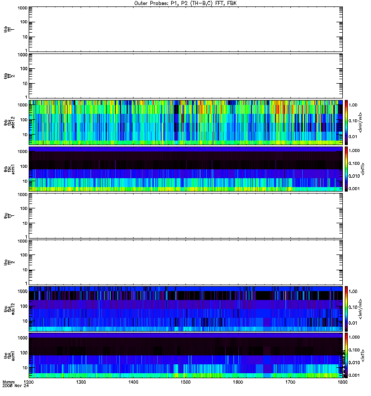Screen dimensions: 371x396
Task: Click the thb fbk edc12 spectrogram
Action: (185, 122)
